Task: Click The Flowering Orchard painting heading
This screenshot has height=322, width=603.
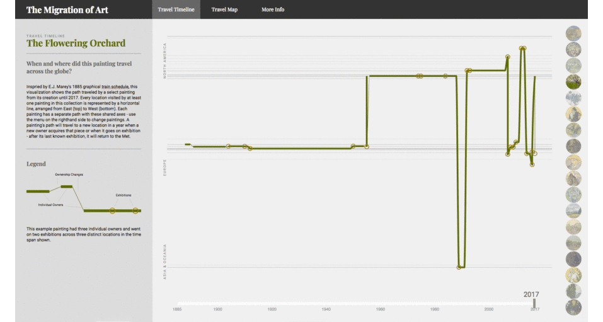Action: [76, 43]
